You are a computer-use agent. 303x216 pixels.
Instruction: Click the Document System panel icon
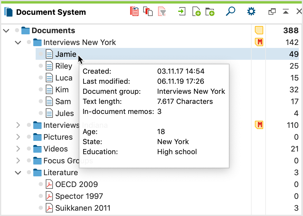(8, 12)
